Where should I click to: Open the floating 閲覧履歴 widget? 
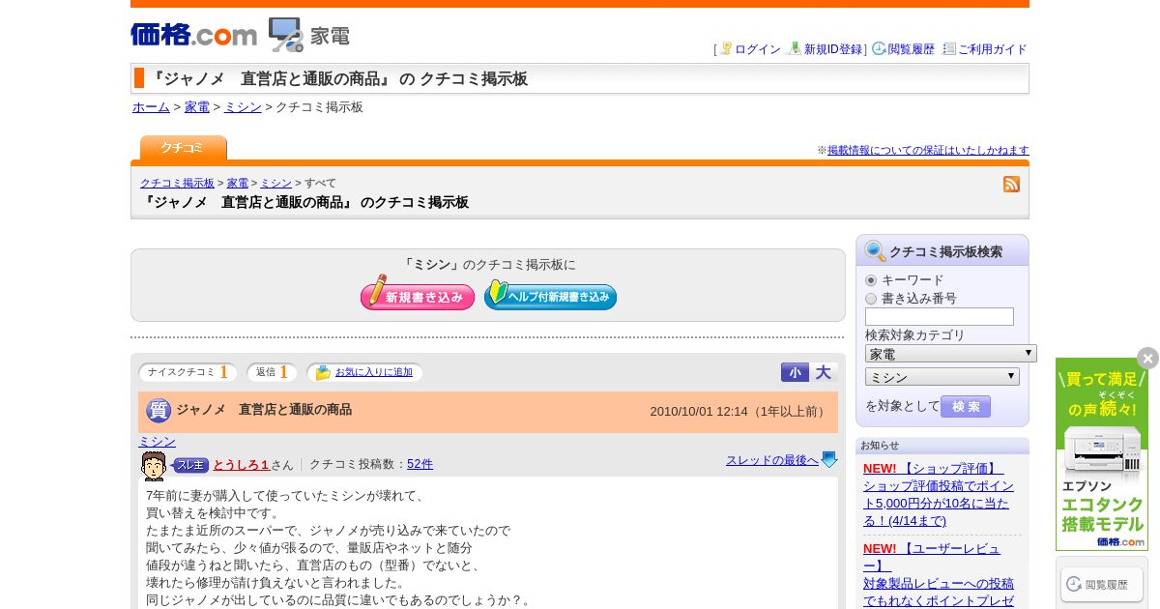pos(1102,584)
